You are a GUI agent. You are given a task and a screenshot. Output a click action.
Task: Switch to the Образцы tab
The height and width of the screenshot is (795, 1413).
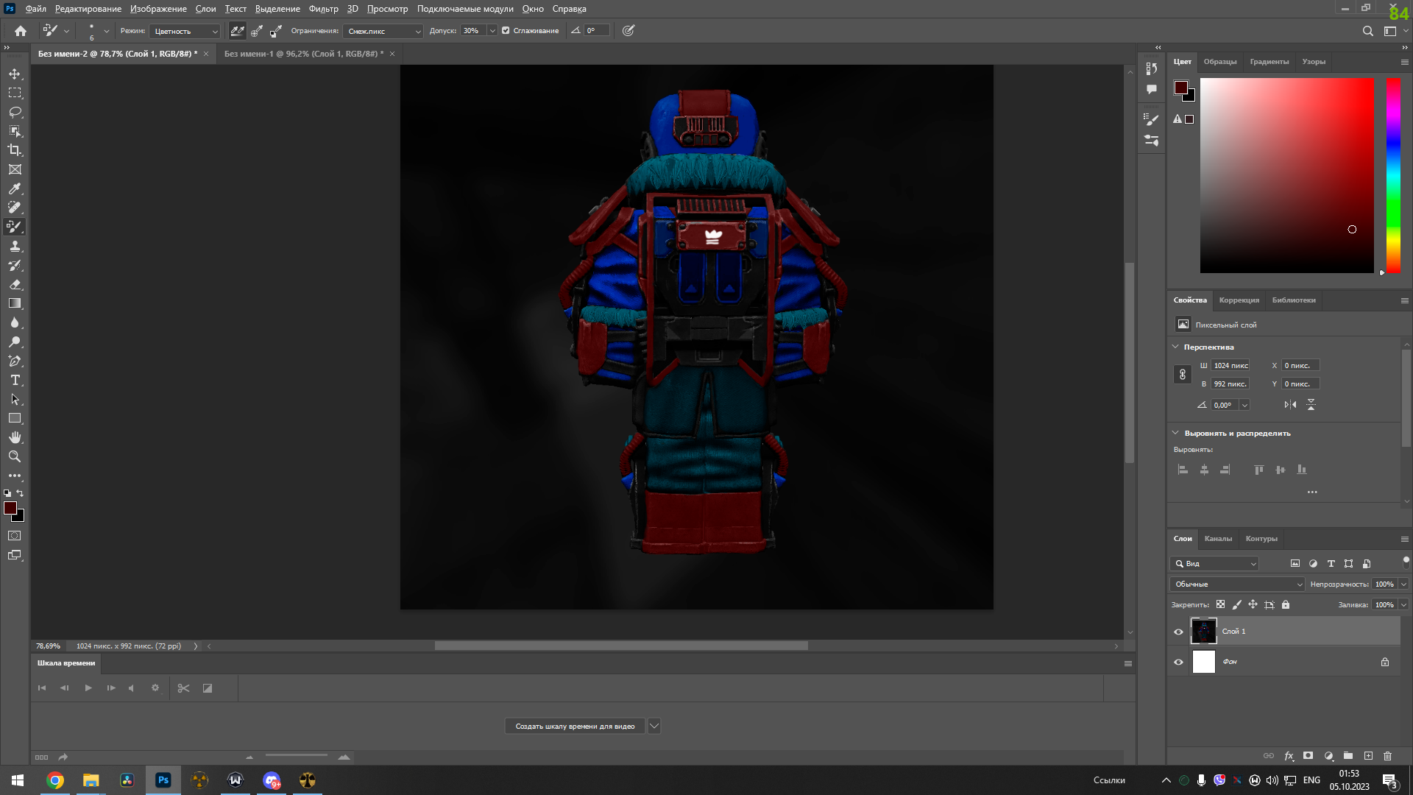[x=1219, y=61]
